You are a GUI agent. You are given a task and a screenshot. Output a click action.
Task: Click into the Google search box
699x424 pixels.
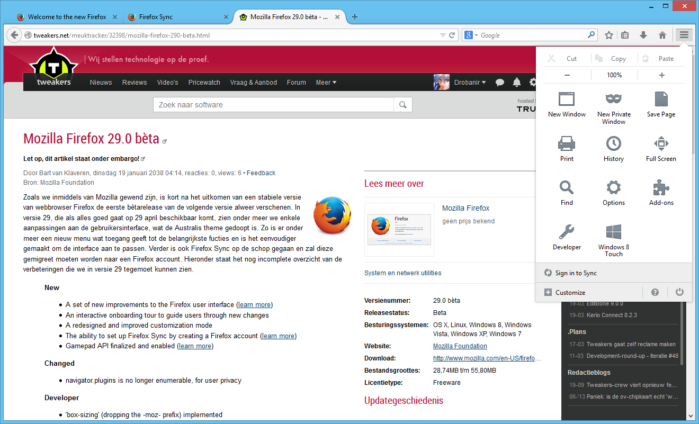tap(533, 35)
